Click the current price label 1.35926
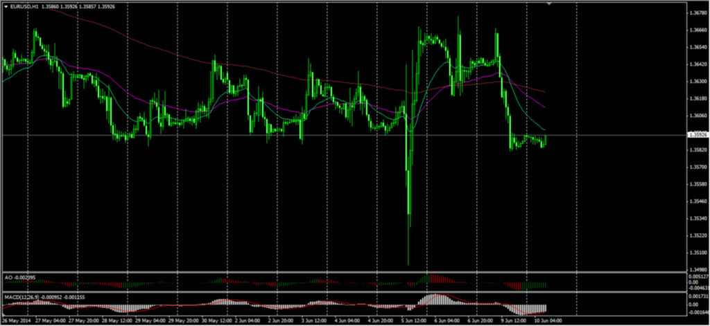The image size is (710, 326). pos(695,135)
